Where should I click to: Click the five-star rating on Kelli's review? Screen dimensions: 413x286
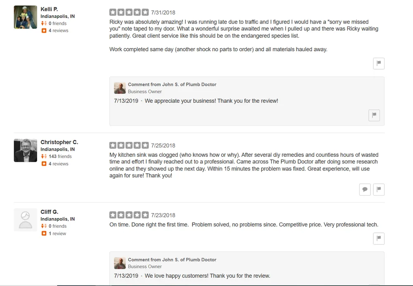pyautogui.click(x=129, y=12)
